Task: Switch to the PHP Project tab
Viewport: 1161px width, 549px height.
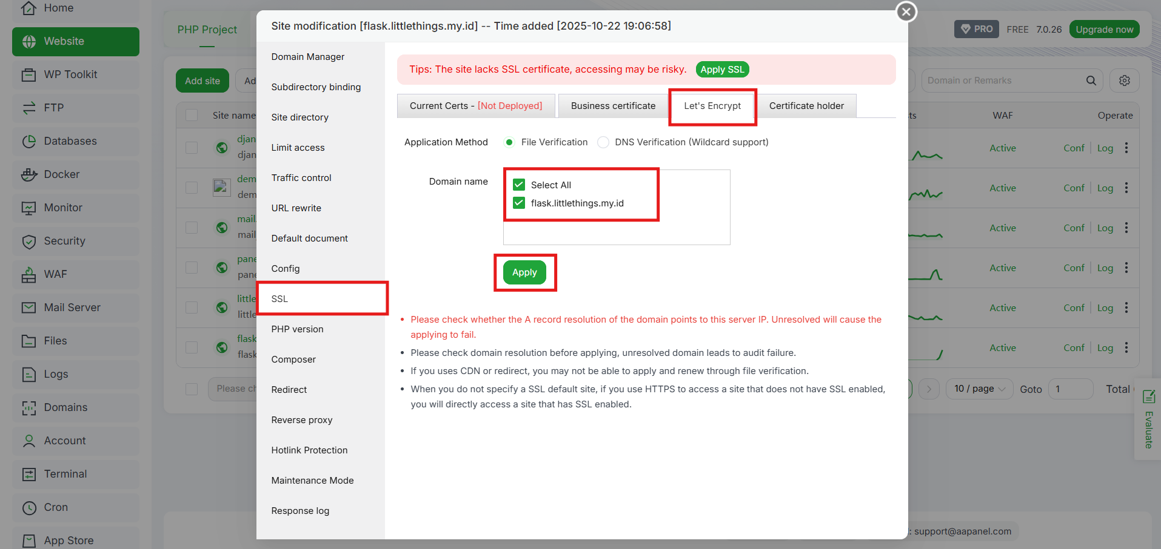Action: [x=207, y=30]
